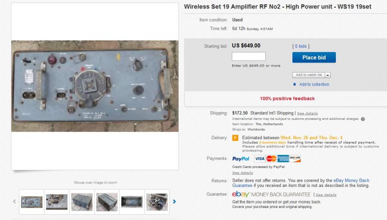387x220 pixels.
Task: Click the main amplifier product photo
Action: [95, 86]
